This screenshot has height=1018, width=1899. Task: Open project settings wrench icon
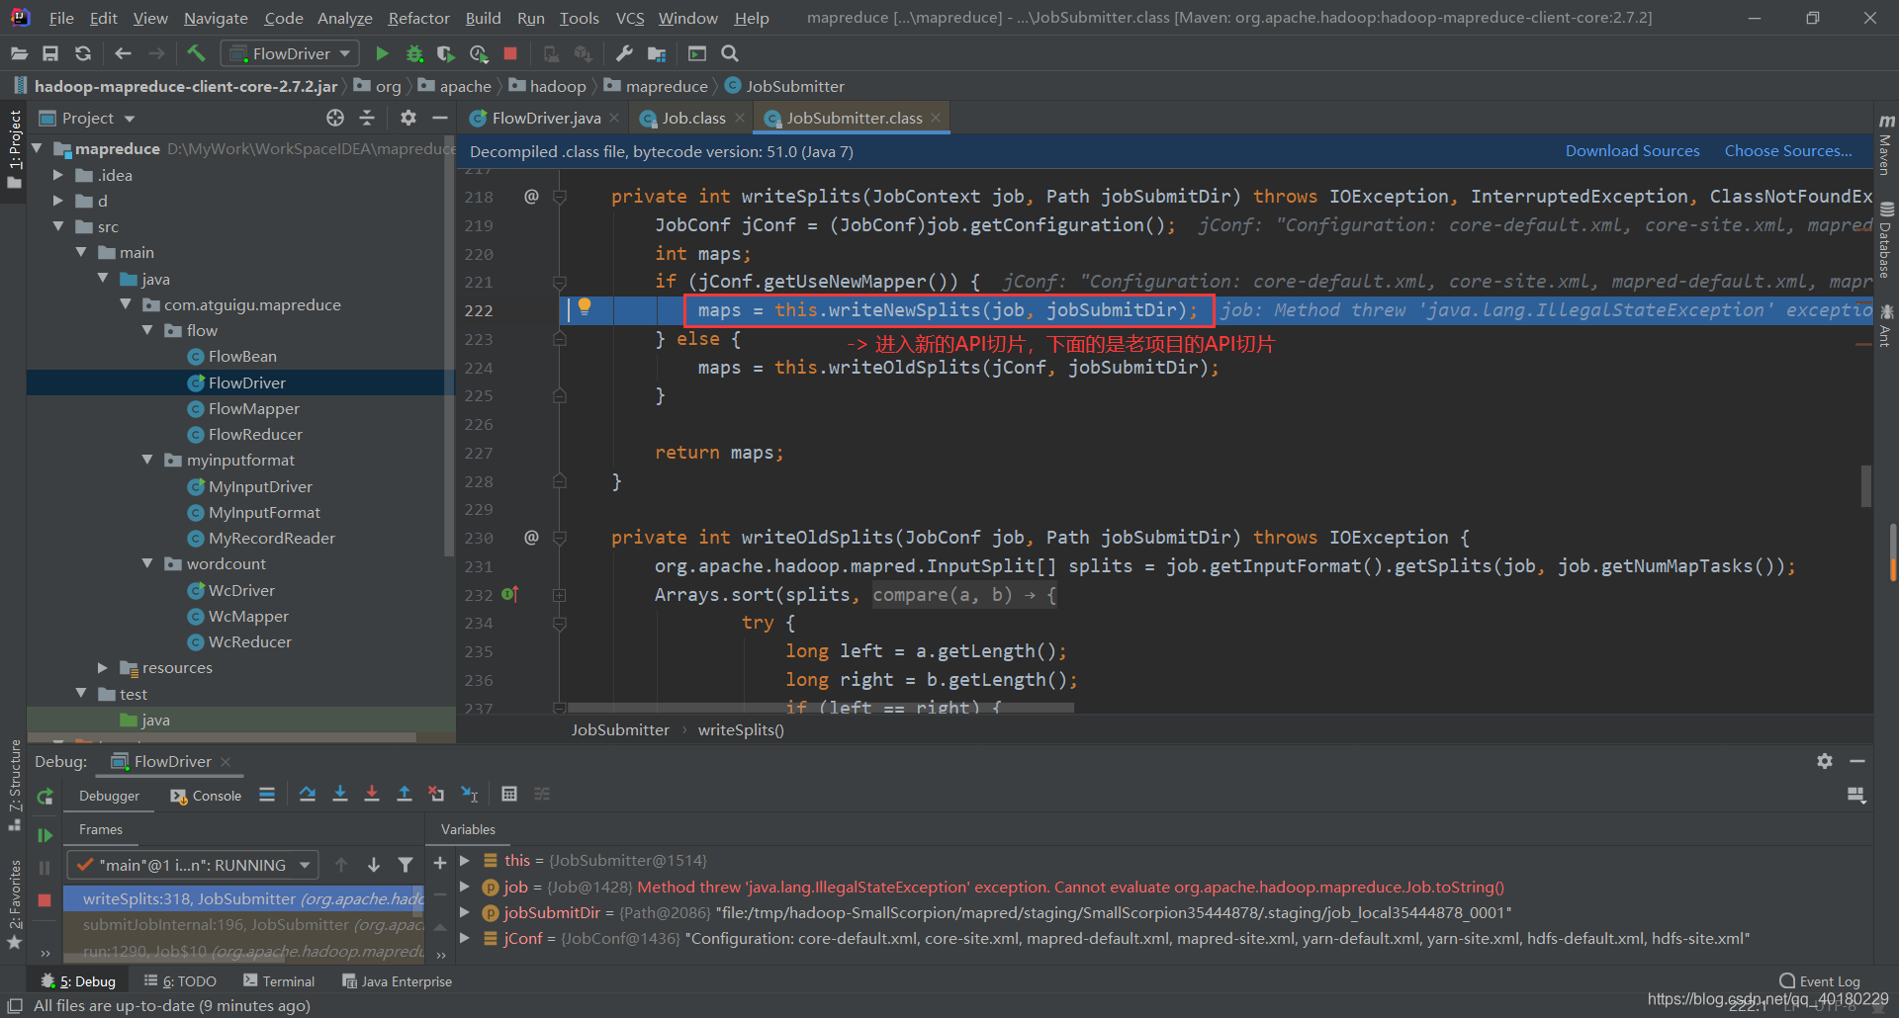coord(624,53)
